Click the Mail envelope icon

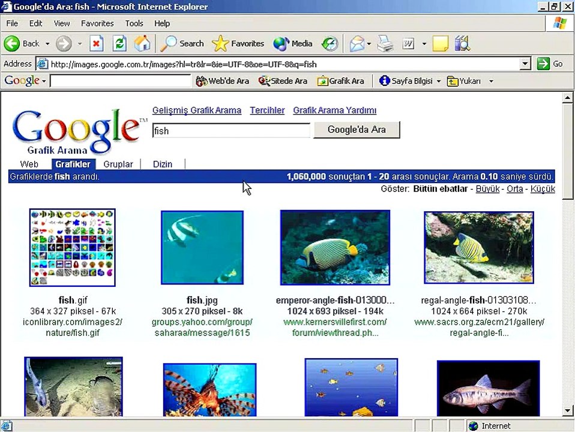click(357, 44)
